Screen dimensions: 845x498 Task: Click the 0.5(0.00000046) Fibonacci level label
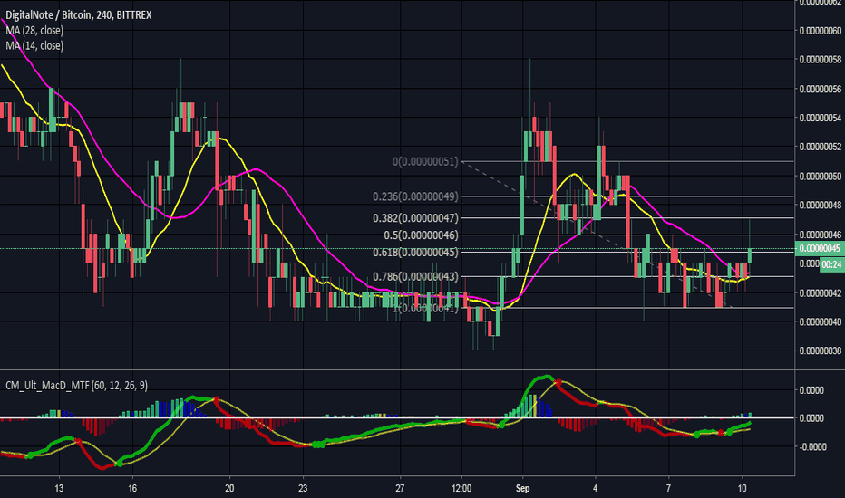tap(421, 235)
